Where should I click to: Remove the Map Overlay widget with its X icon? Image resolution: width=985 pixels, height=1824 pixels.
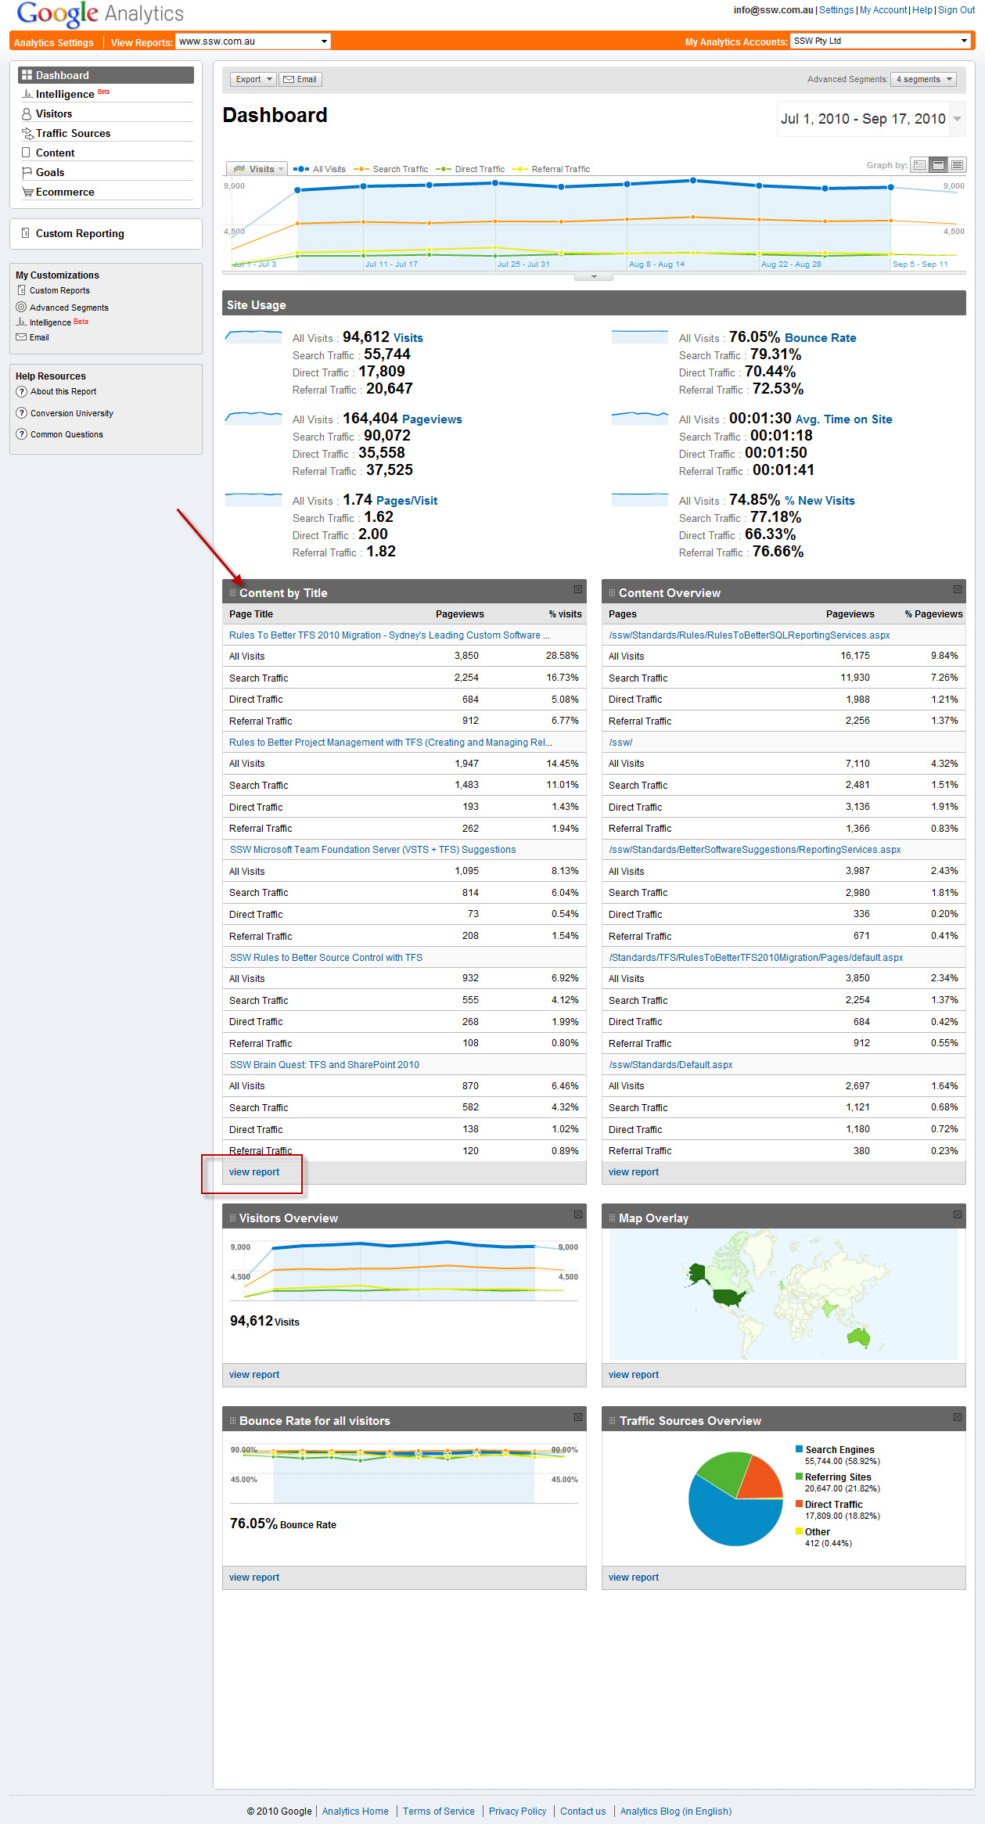[957, 1214]
